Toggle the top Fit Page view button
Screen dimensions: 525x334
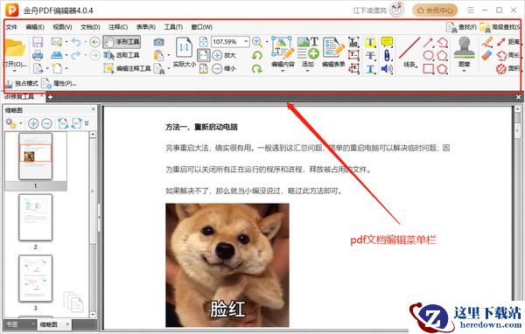[x=203, y=42]
